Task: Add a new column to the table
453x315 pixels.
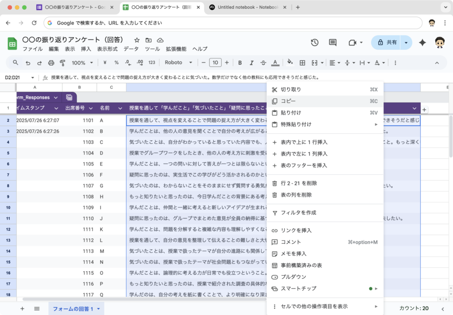Action: 424,110
